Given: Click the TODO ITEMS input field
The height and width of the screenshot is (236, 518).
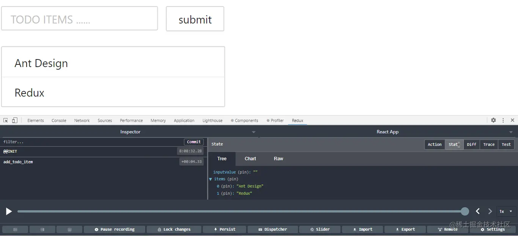Looking at the screenshot, I should point(80,18).
